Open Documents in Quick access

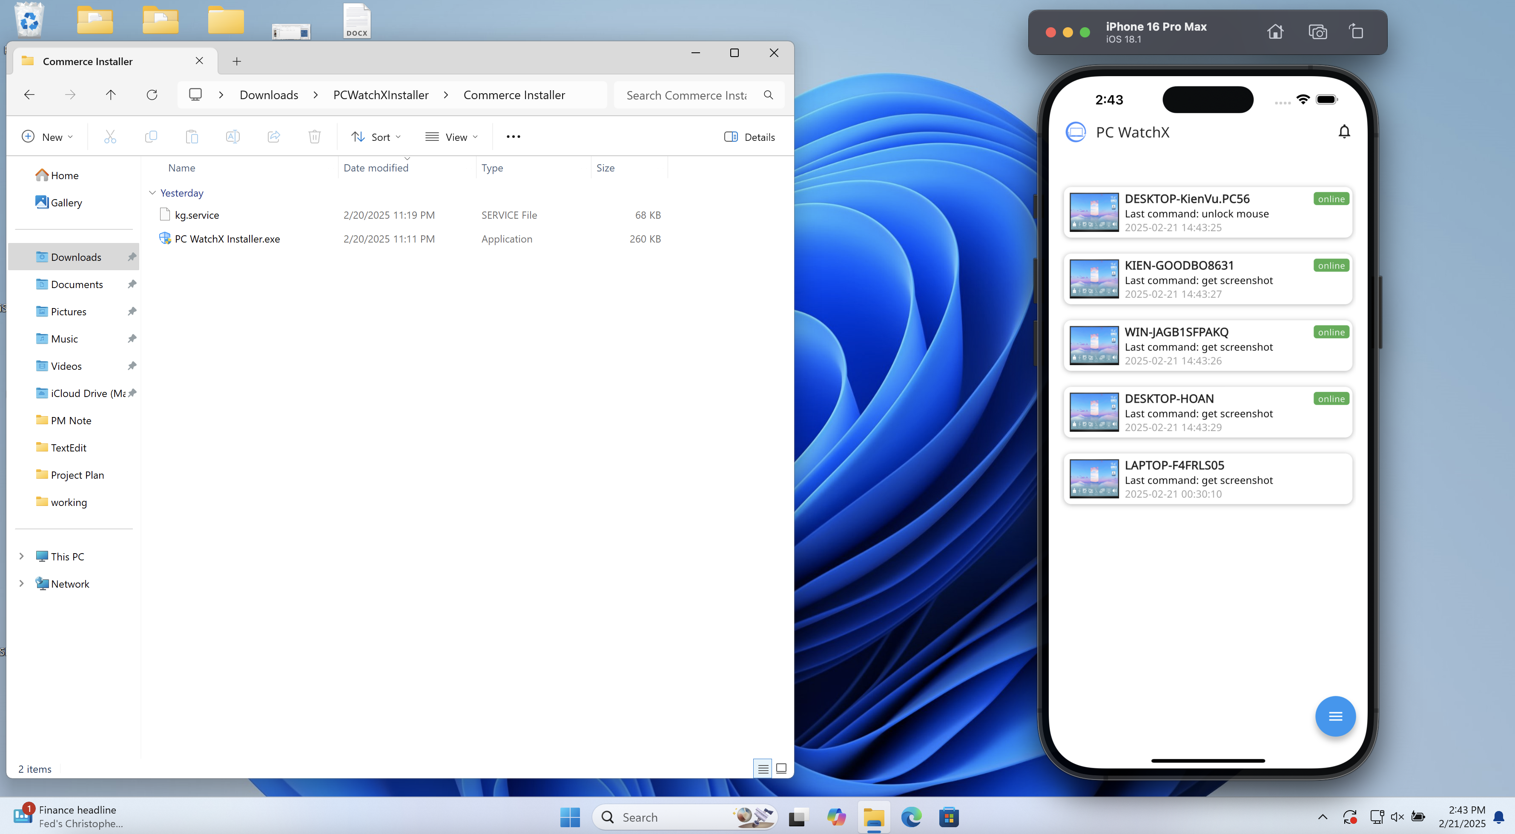(77, 284)
